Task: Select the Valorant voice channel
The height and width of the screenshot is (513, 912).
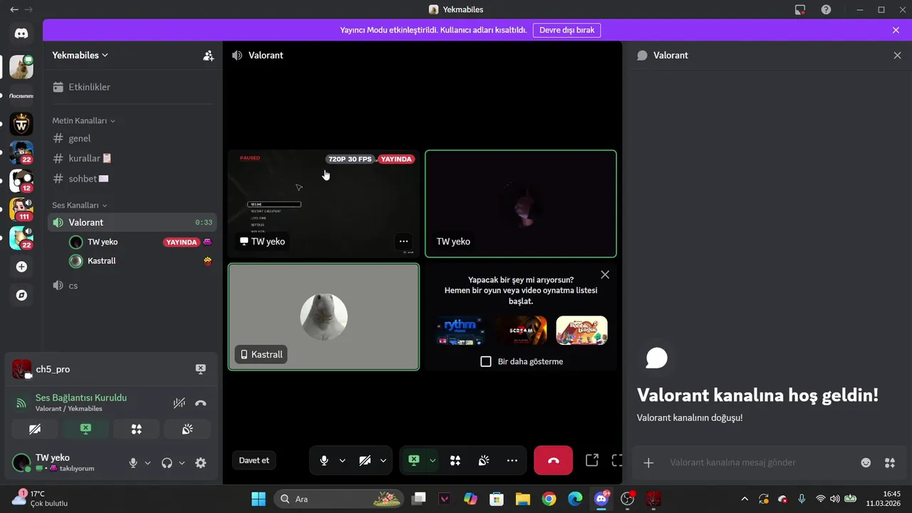Action: [133, 222]
